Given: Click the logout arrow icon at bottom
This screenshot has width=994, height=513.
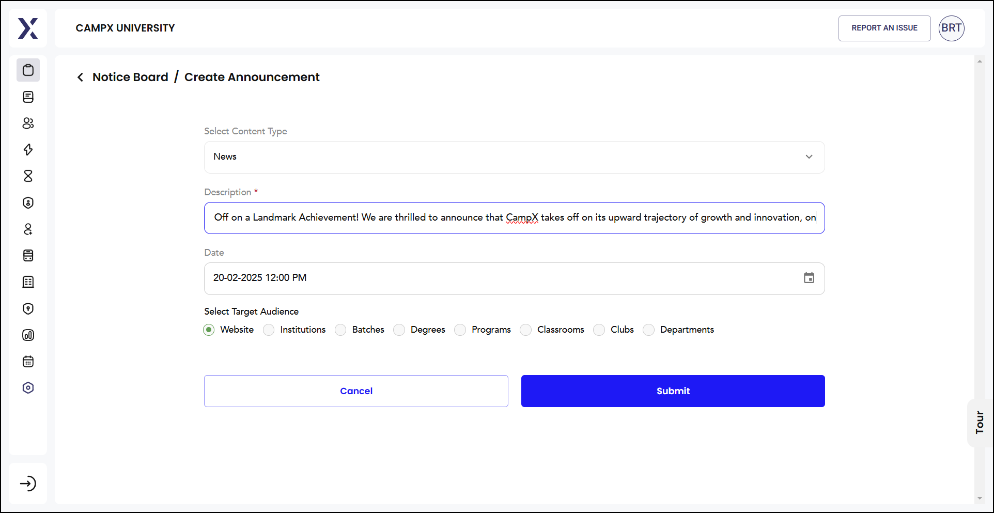Looking at the screenshot, I should tap(28, 484).
